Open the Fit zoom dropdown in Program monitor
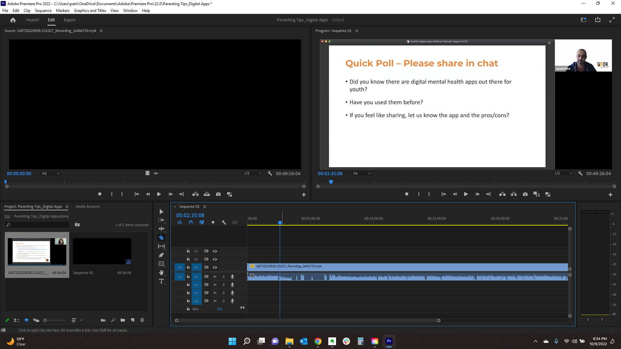Image resolution: width=621 pixels, height=349 pixels. (362, 173)
